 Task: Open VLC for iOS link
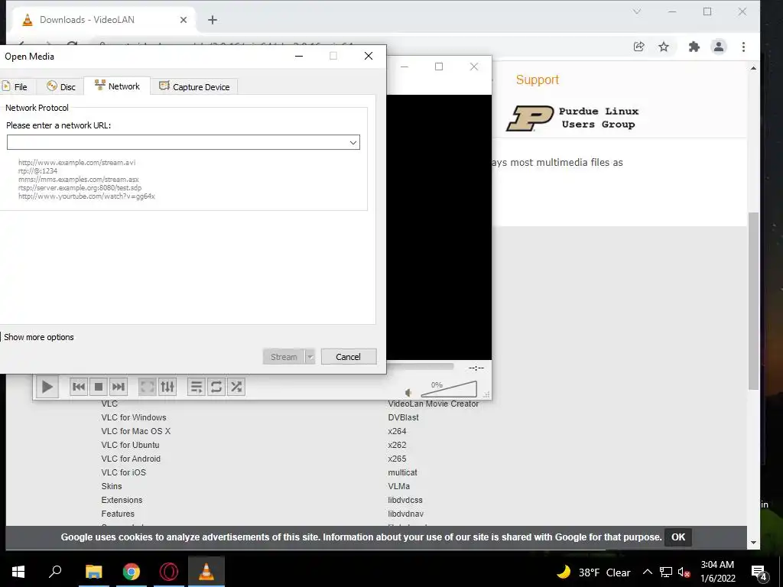point(124,472)
